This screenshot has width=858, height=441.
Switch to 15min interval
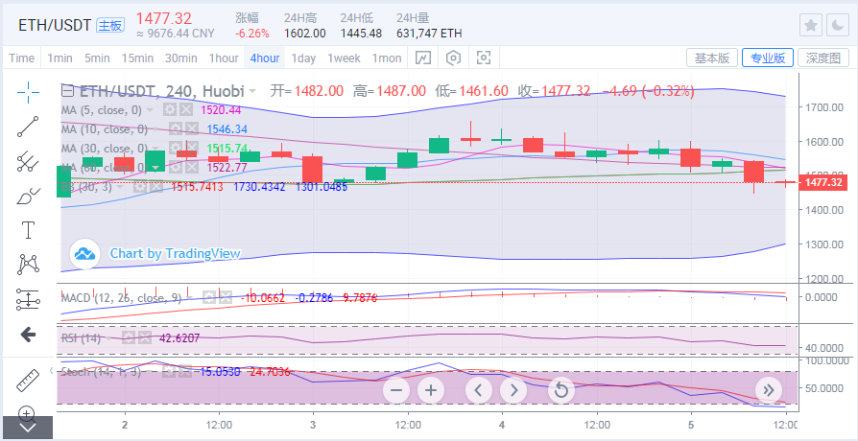(x=137, y=58)
